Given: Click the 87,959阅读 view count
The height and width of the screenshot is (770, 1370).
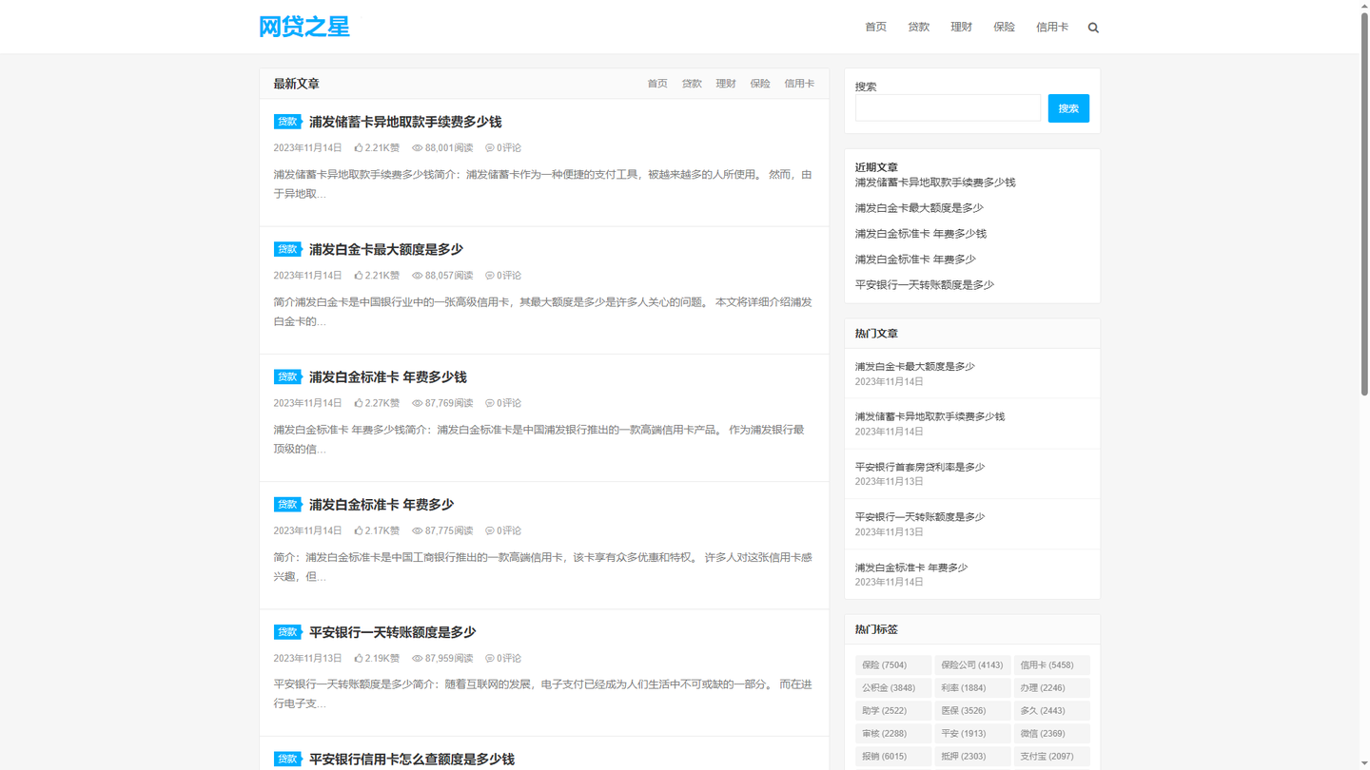Looking at the screenshot, I should tap(442, 658).
